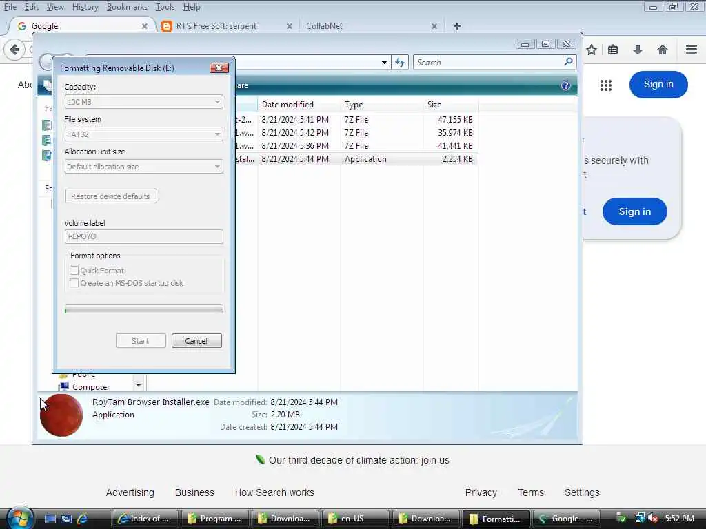Open the Windows Start orb
The image size is (706, 529).
click(19, 518)
